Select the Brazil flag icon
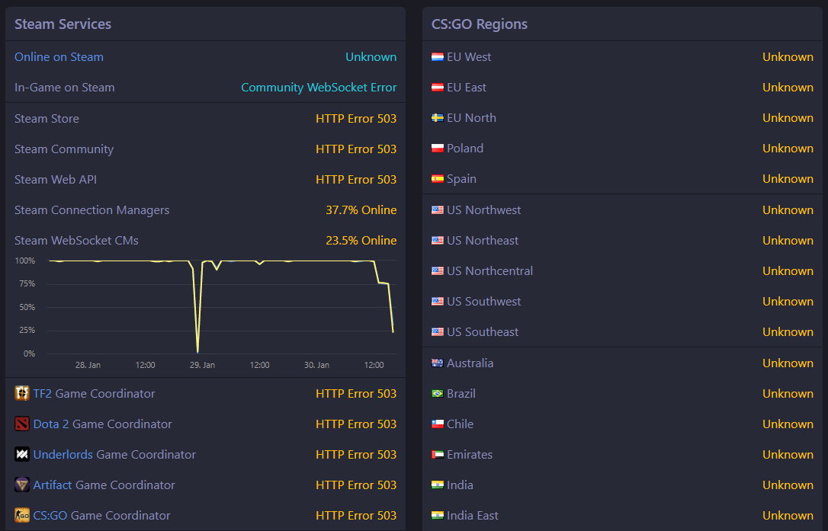Viewport: 828px width, 531px height. [x=436, y=393]
